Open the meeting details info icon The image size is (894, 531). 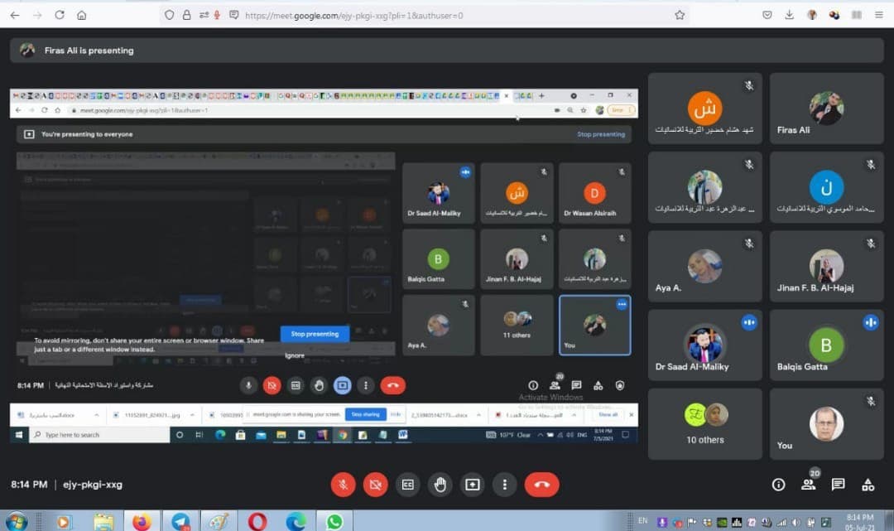pos(778,485)
